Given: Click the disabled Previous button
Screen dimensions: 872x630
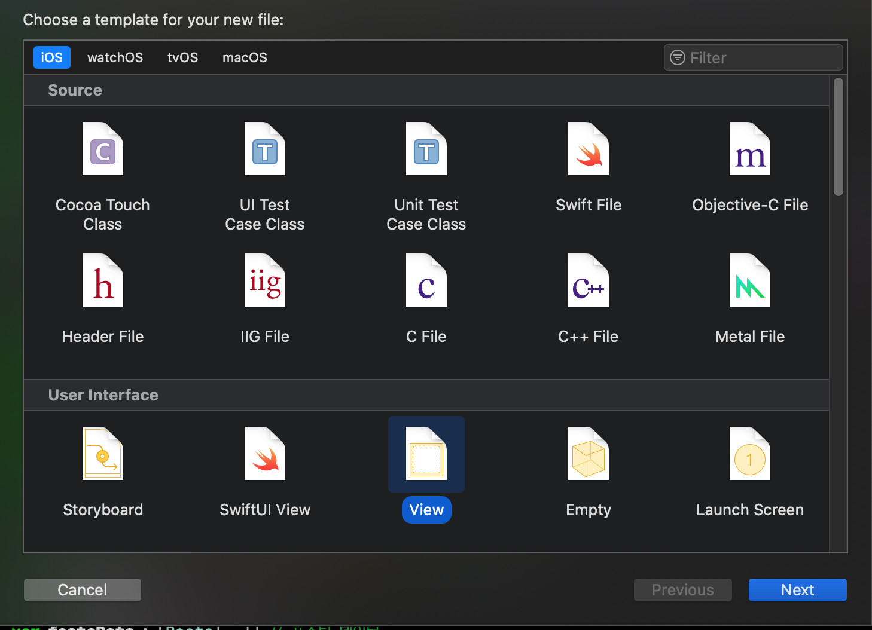Looking at the screenshot, I should (682, 590).
